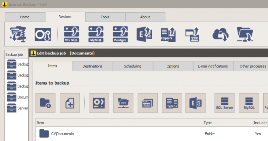Add a drive image backup item
The height and width of the screenshot is (141, 268).
[99, 103]
